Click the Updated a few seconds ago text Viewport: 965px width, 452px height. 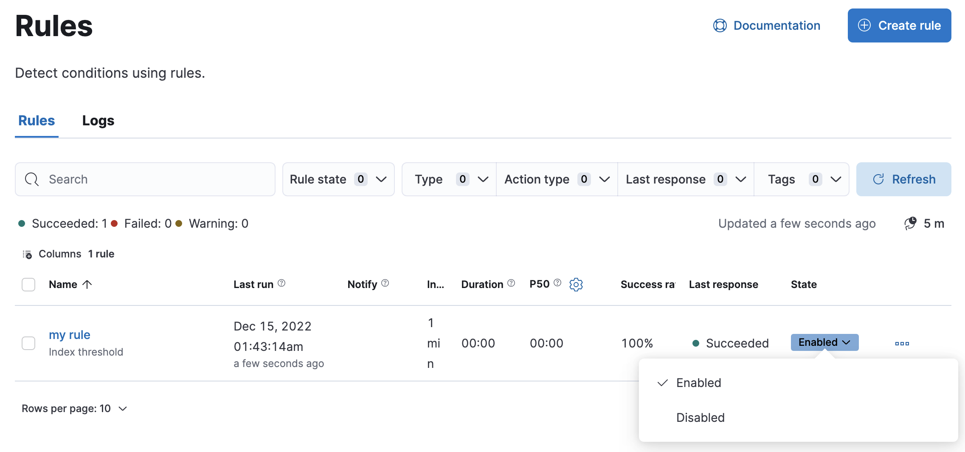click(797, 223)
